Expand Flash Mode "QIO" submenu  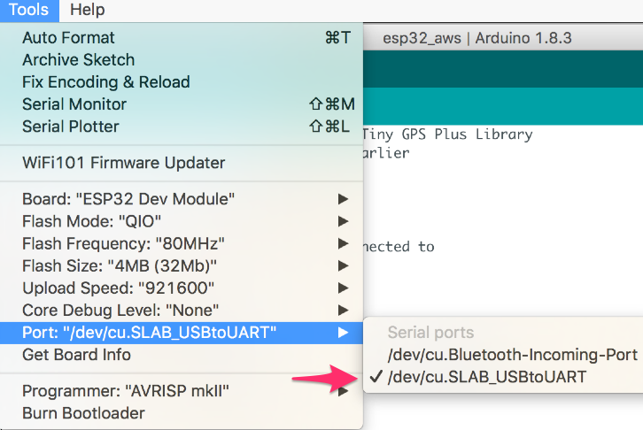(x=182, y=221)
